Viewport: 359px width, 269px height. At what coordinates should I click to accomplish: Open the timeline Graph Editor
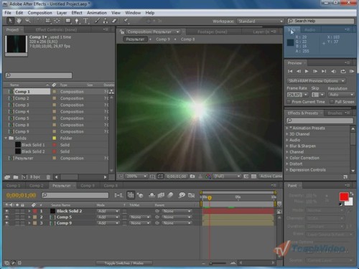[x=191, y=195]
